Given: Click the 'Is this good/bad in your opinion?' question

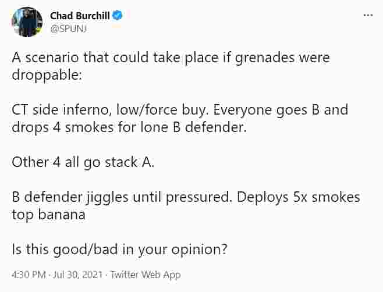Looking at the screenshot, I should (120, 250).
